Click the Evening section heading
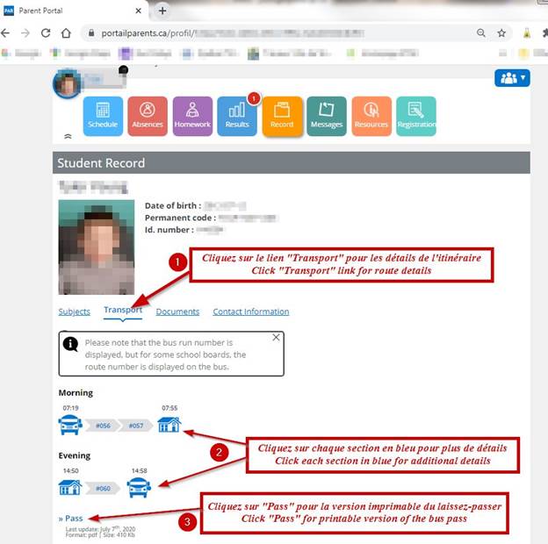This screenshot has height=544, width=548. pyautogui.click(x=75, y=455)
